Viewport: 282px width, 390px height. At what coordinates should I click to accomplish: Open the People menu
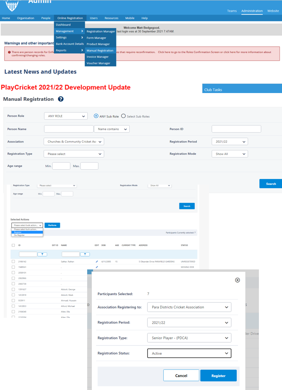click(46, 18)
